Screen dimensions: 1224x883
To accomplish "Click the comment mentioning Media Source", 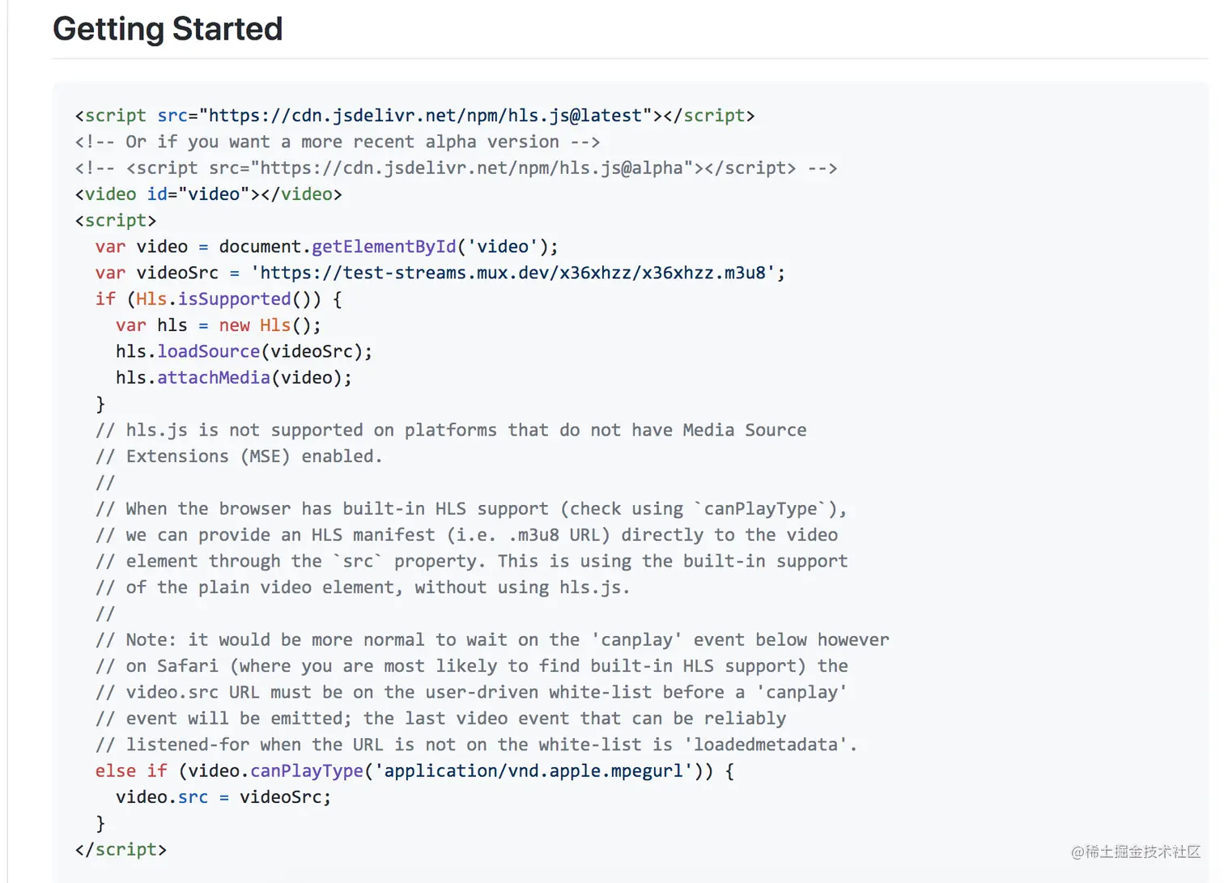I will click(451, 431).
